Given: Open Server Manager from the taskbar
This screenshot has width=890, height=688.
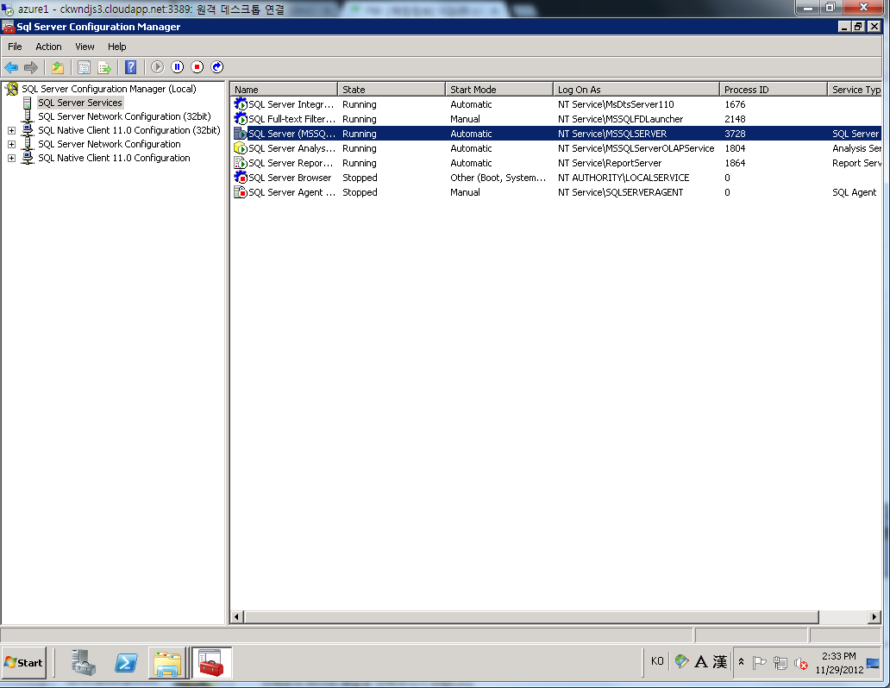Looking at the screenshot, I should 84,662.
